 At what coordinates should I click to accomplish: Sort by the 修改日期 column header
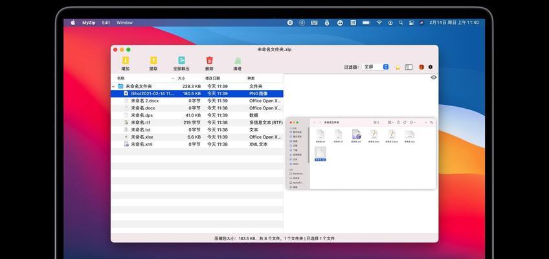[212, 78]
